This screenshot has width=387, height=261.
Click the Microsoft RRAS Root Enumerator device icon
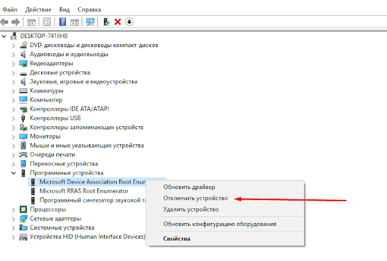click(x=33, y=191)
